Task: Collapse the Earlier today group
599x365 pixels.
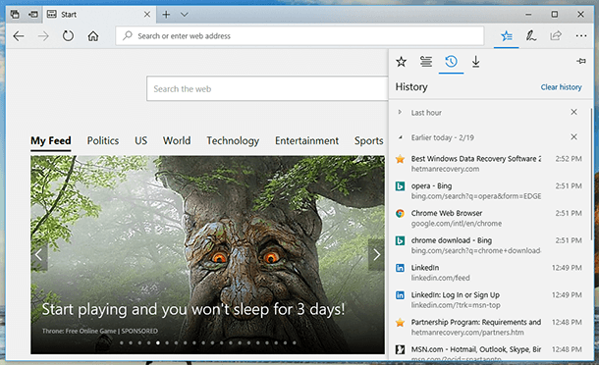Action: click(400, 137)
